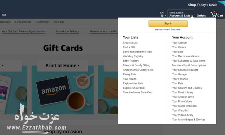Select Your Orders in Your Account

click(x=179, y=47)
